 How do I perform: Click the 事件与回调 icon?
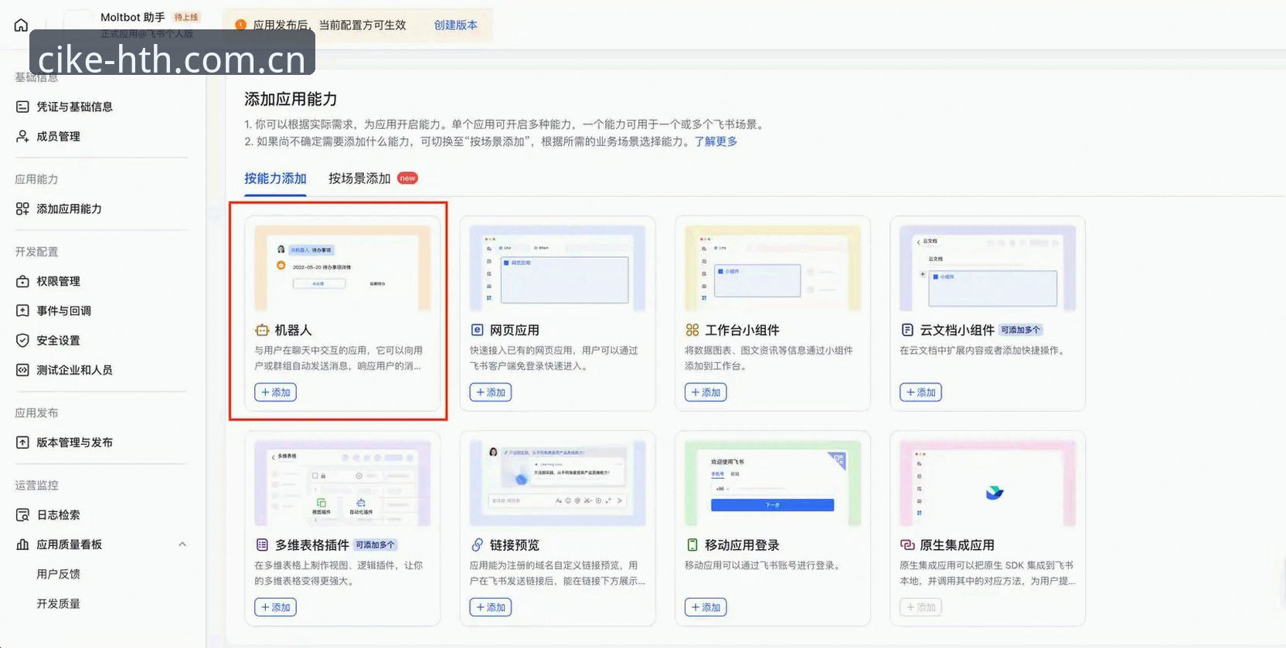22,310
